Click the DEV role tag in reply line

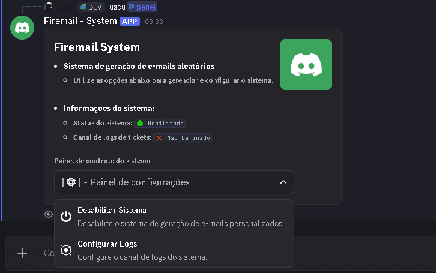(91, 7)
